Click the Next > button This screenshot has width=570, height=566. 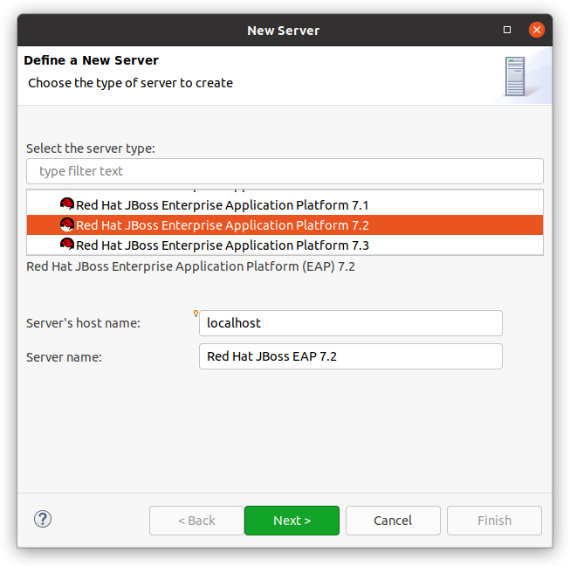click(292, 521)
